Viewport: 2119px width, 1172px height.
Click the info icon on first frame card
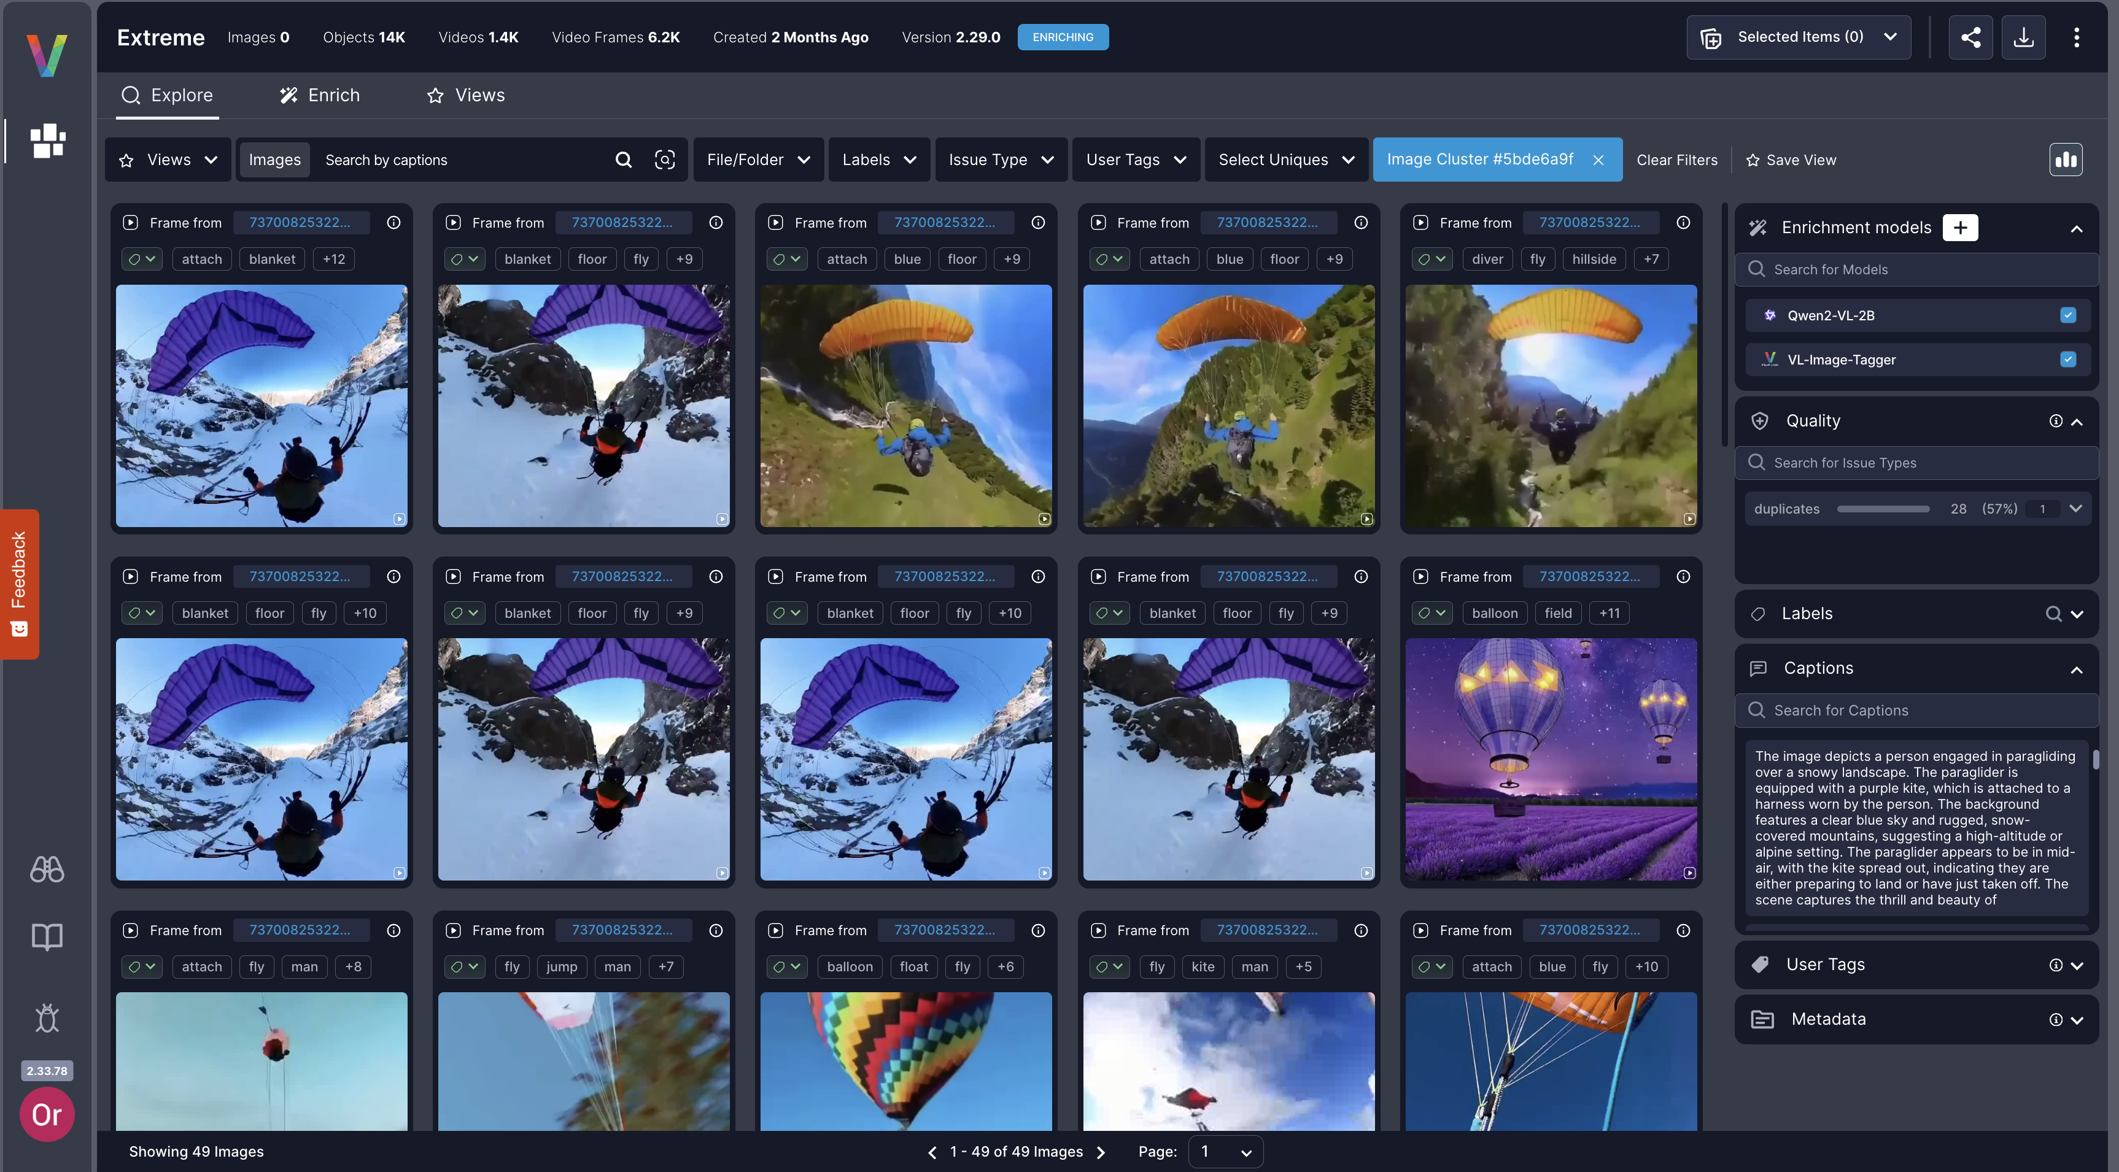pyautogui.click(x=394, y=222)
